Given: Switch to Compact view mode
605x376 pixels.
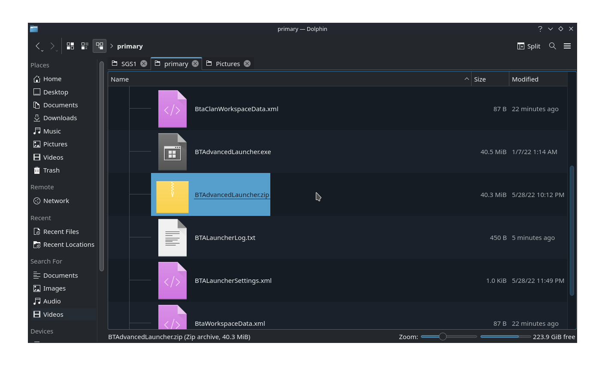Looking at the screenshot, I should point(85,46).
